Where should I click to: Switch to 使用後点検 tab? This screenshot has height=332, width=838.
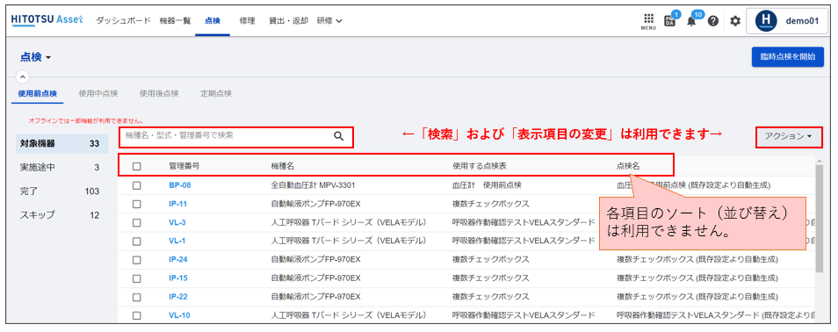point(159,94)
